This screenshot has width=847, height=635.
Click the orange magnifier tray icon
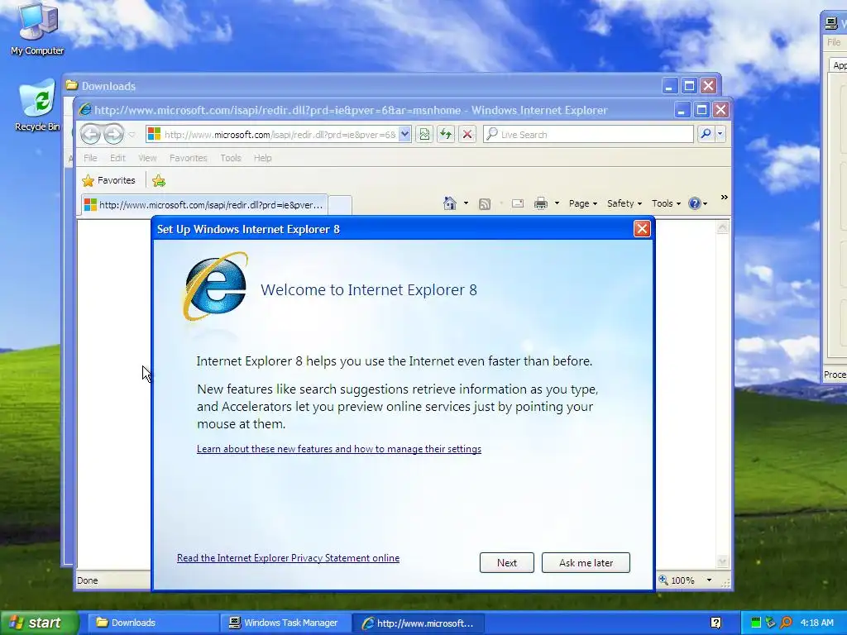pos(786,623)
